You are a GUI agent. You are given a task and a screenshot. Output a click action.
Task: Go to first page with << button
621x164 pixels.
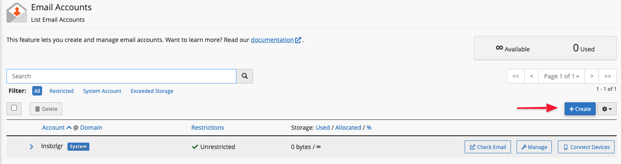tap(516, 76)
